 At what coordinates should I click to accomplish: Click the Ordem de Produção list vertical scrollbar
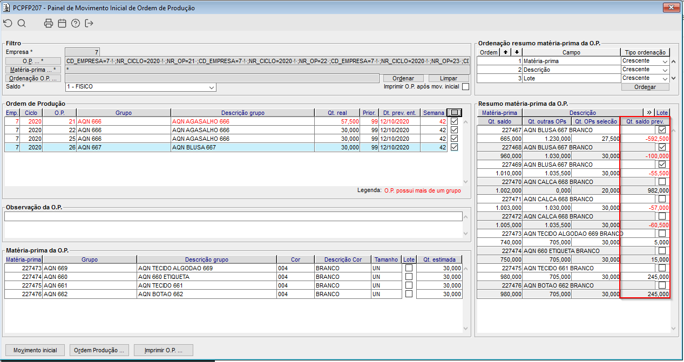pos(466,151)
